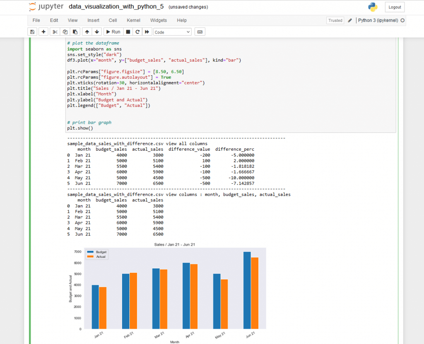Click the plt.legend code line
Screen dimensions: 424x344
click(109, 106)
